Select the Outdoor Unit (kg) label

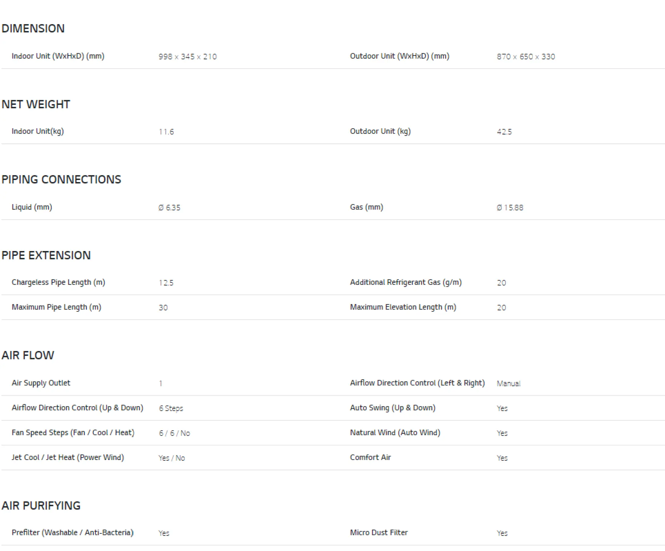[x=380, y=131]
